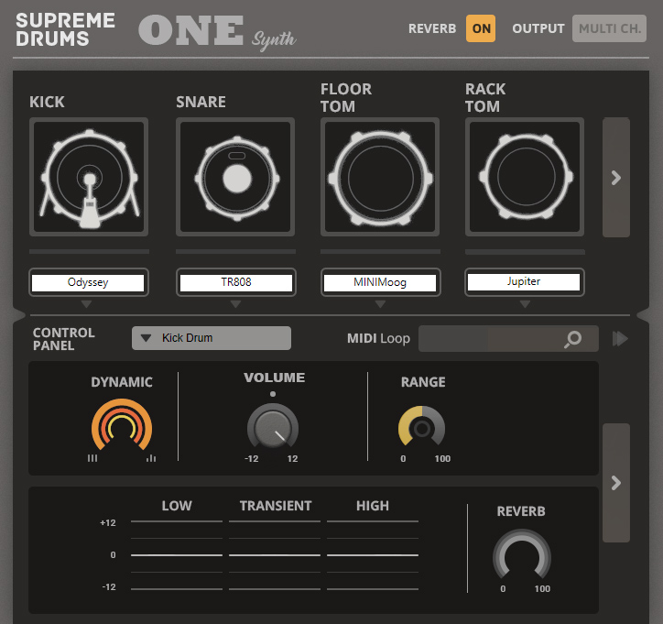This screenshot has width=663, height=624.
Task: Click the Kick drum pad icon
Action: click(89, 177)
